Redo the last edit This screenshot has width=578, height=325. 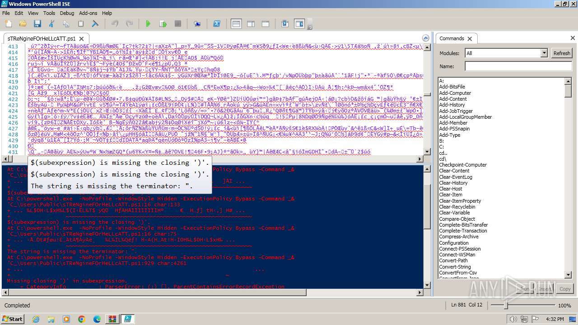click(129, 23)
